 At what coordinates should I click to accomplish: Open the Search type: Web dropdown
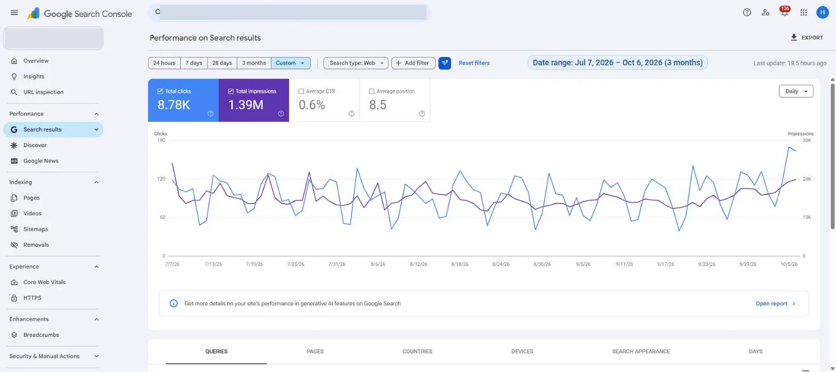point(356,63)
